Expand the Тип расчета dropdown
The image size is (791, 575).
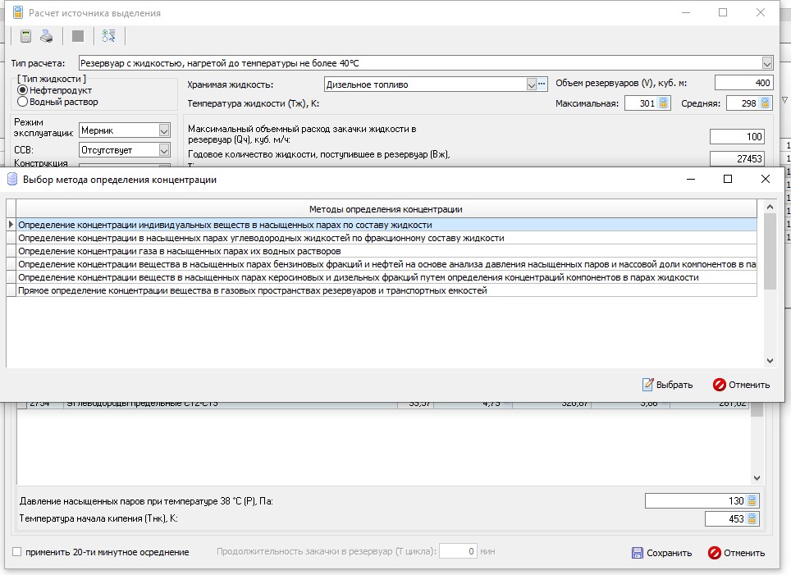point(767,63)
